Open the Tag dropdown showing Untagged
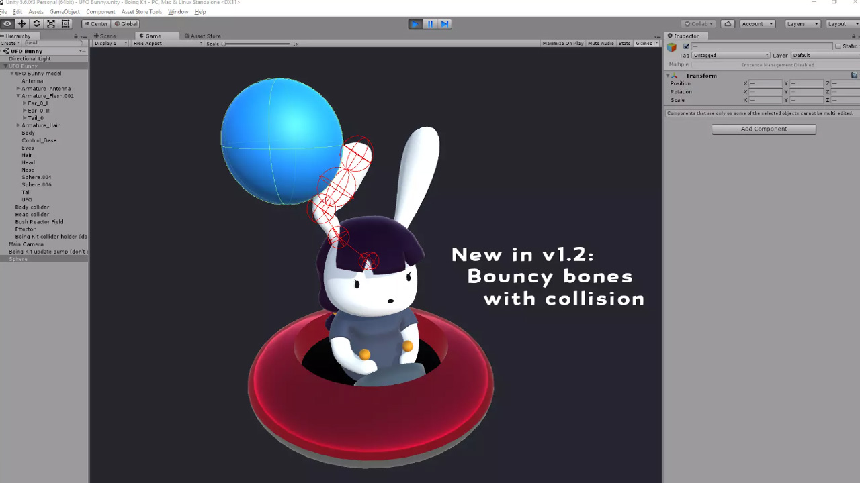The width and height of the screenshot is (860, 483). tap(730, 56)
